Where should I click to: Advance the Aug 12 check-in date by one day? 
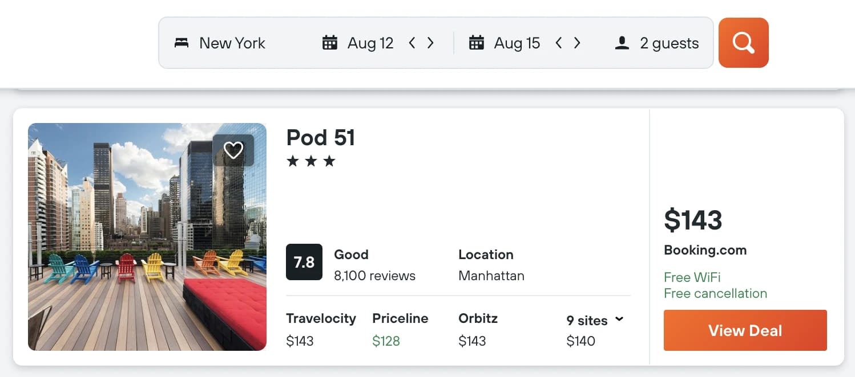pos(430,43)
